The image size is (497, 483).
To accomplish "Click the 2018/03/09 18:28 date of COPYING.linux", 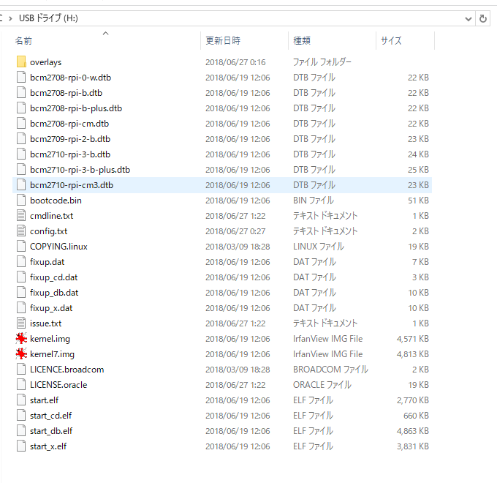I will (238, 247).
